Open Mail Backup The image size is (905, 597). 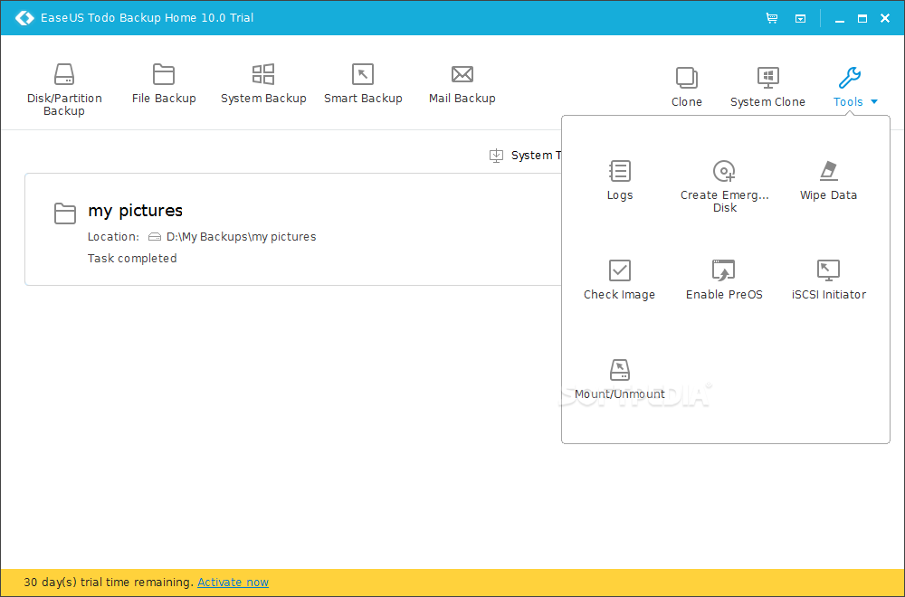(x=462, y=83)
